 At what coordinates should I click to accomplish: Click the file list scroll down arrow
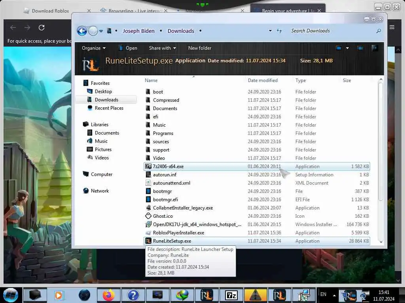(x=381, y=242)
